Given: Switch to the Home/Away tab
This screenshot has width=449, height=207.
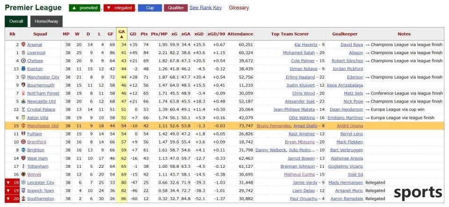Looking at the screenshot, I should [x=46, y=21].
